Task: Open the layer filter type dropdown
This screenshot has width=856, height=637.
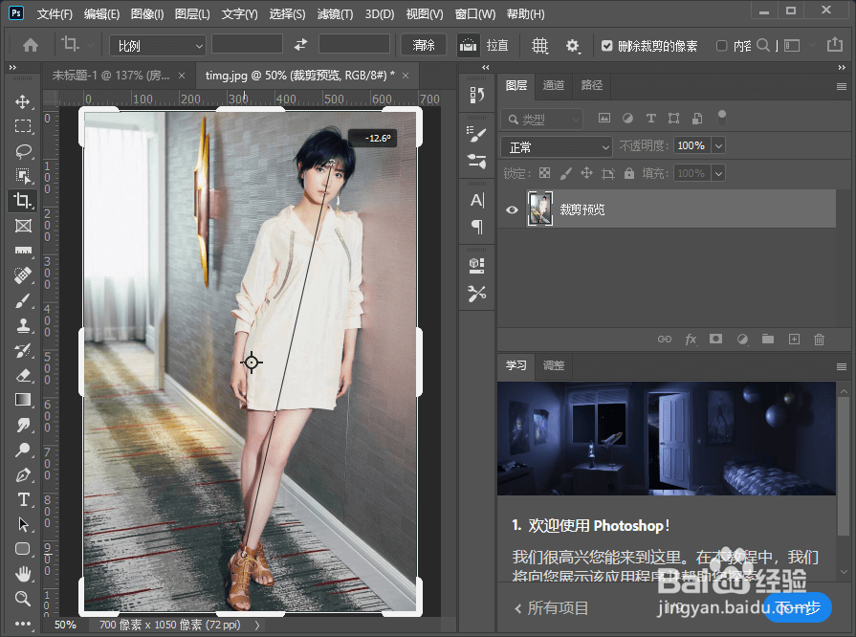Action: [x=541, y=119]
